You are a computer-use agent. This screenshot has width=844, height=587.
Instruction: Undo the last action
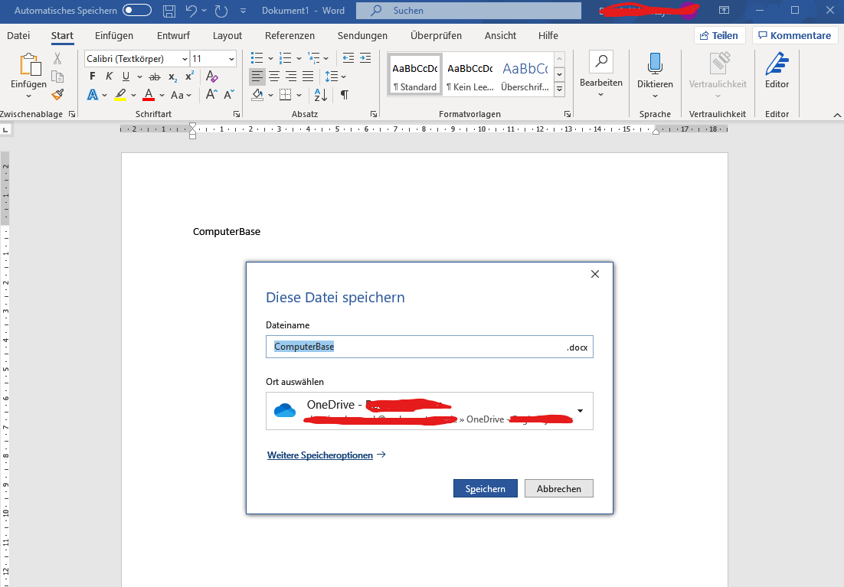pos(191,10)
